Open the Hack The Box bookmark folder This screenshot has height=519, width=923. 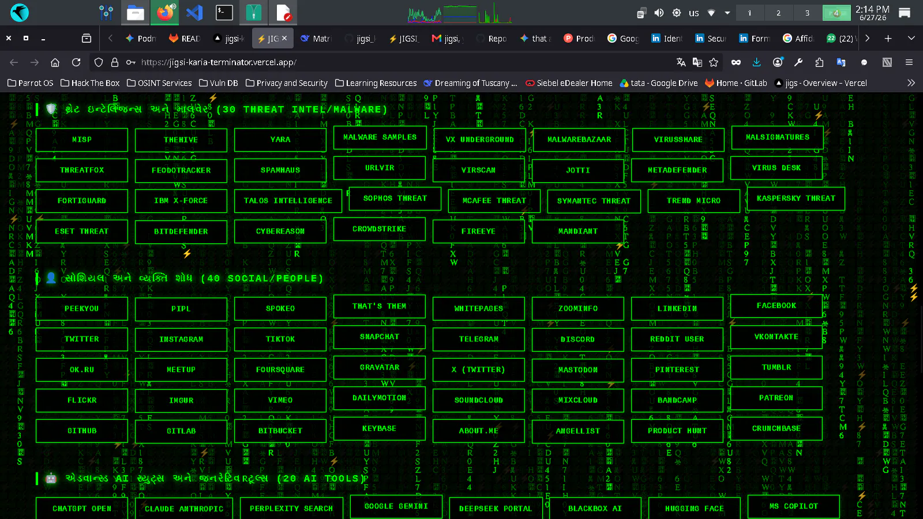point(90,83)
